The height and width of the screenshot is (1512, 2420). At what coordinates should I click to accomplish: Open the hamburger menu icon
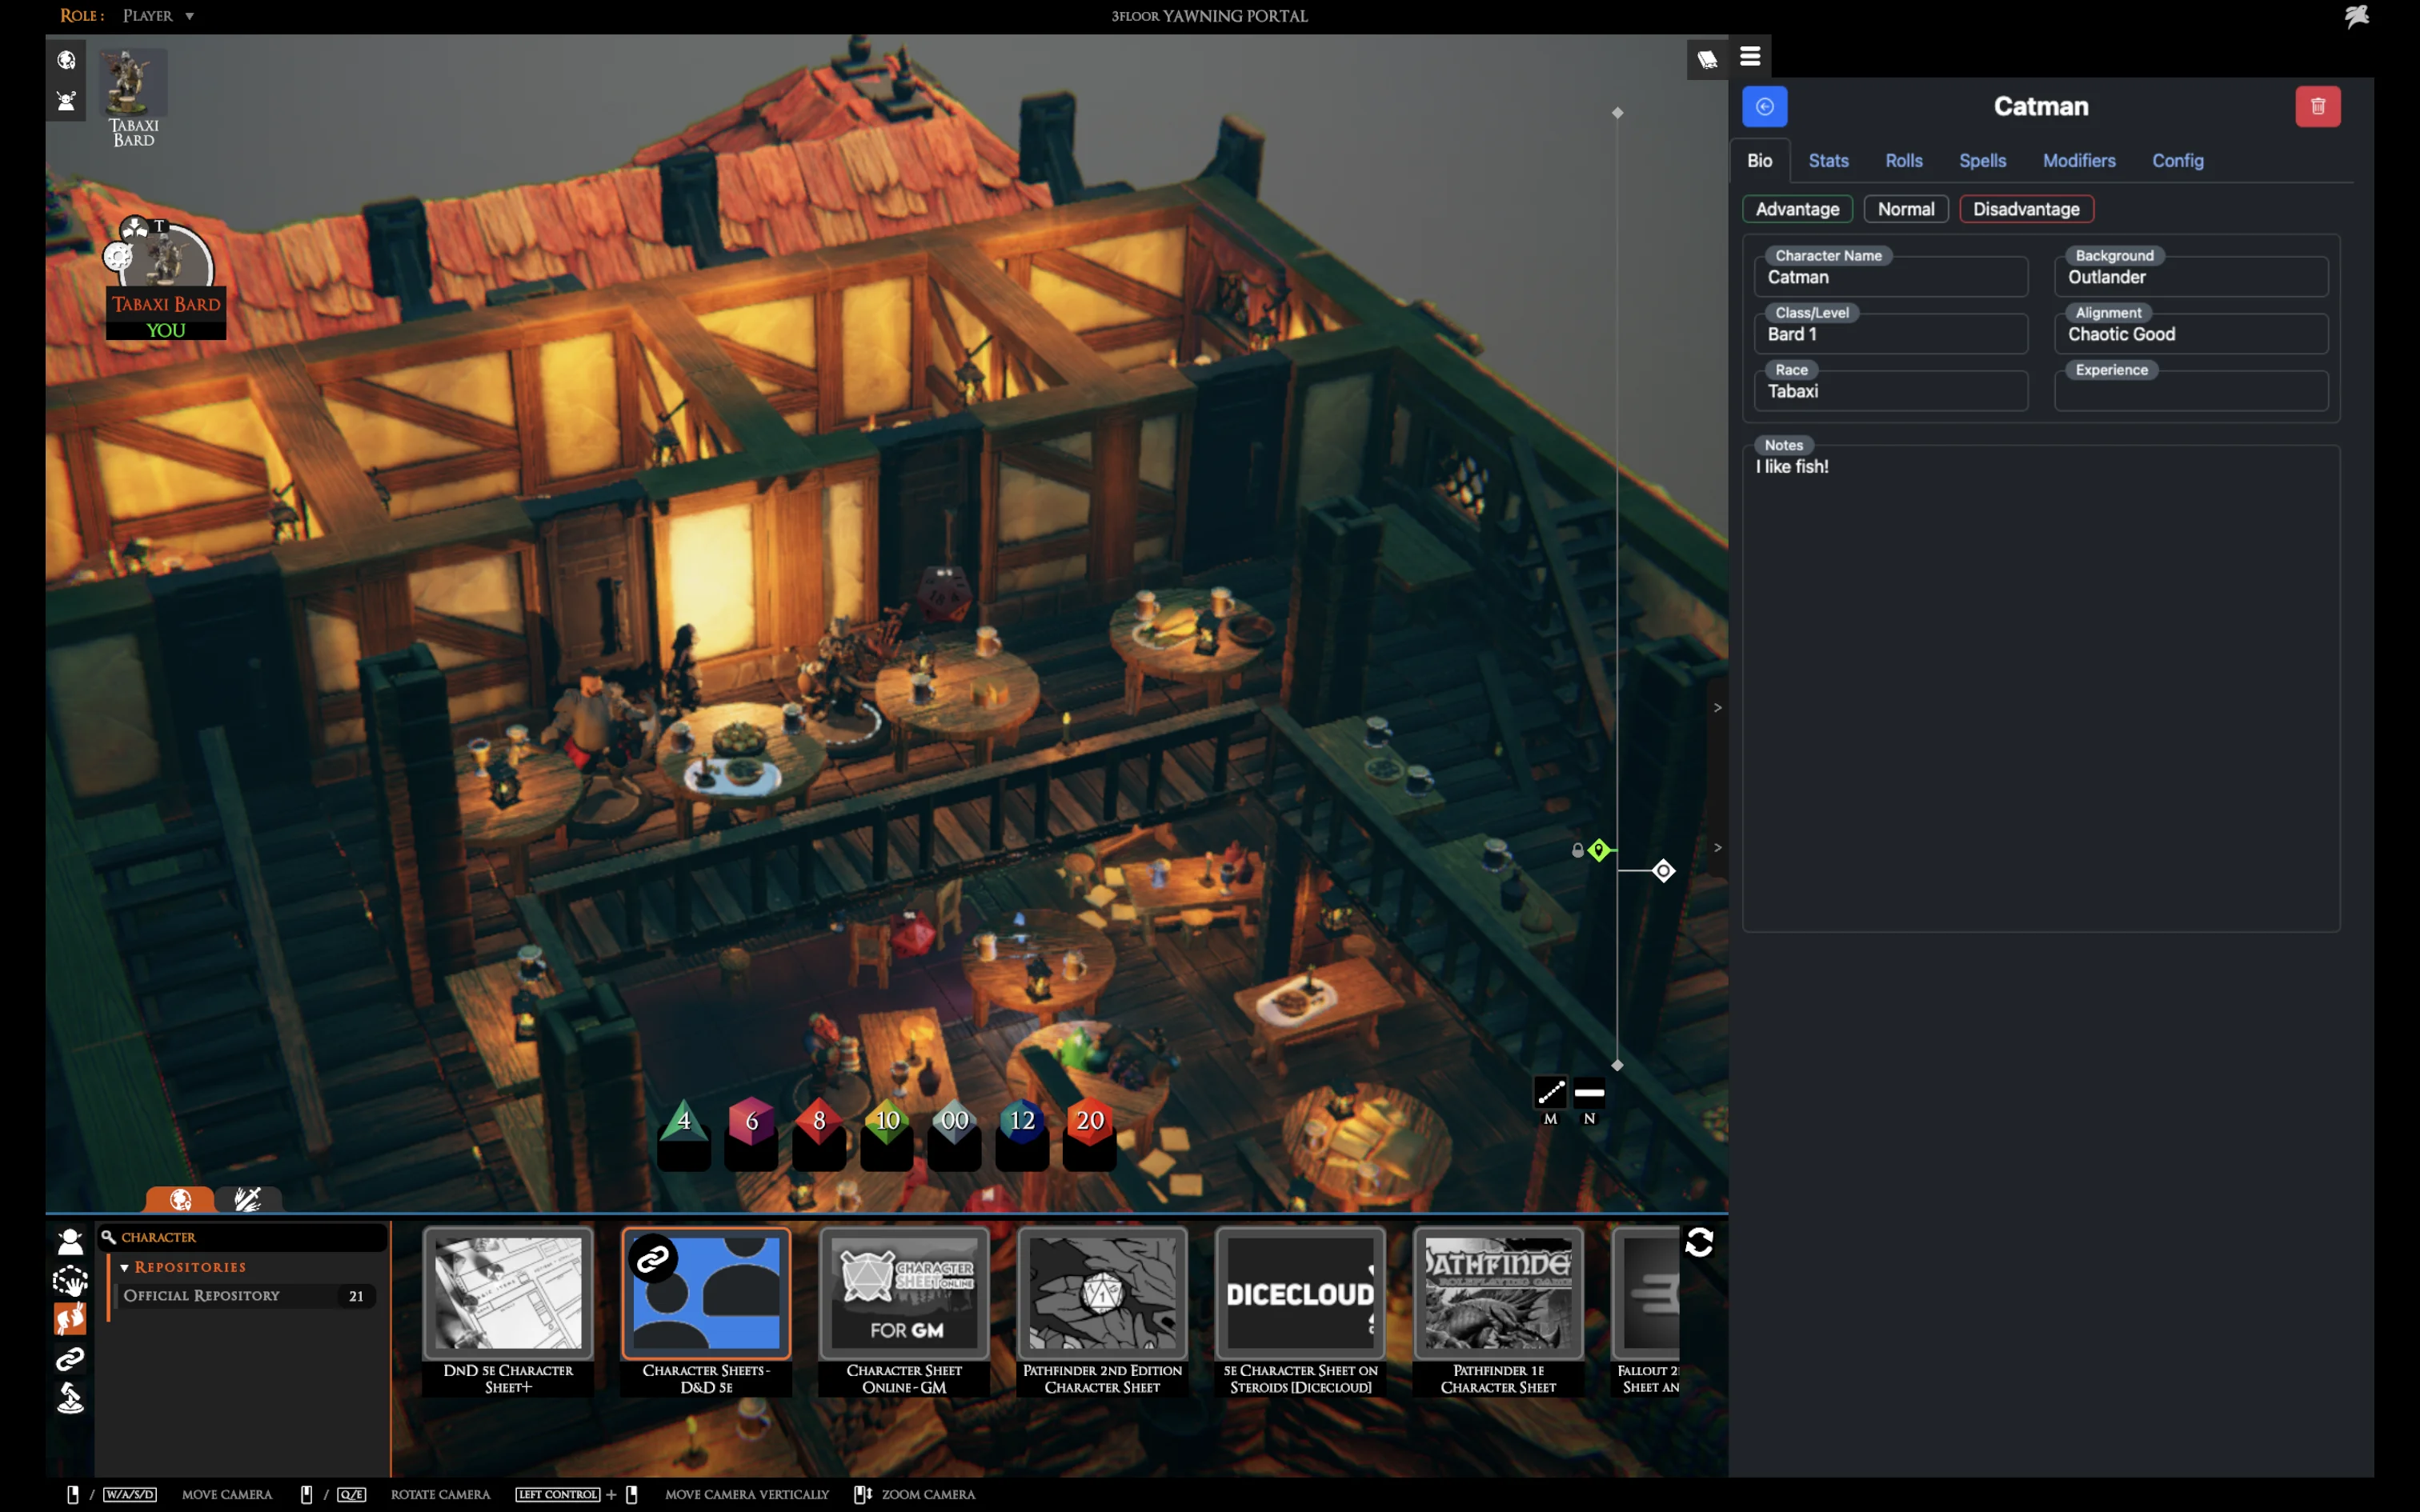pyautogui.click(x=1750, y=57)
